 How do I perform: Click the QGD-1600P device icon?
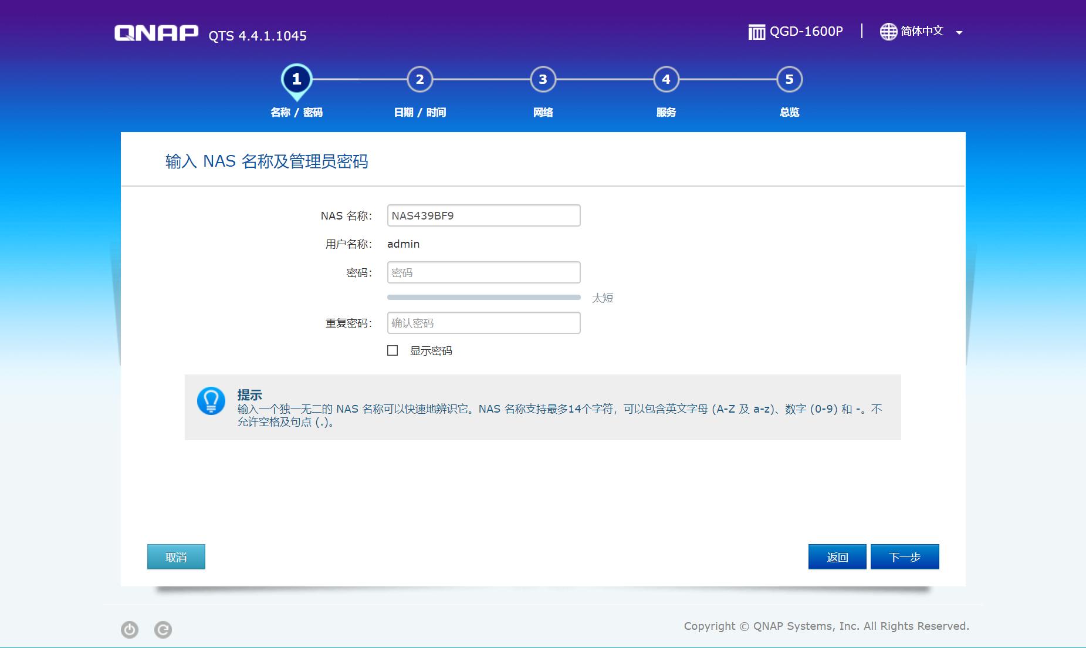point(756,31)
